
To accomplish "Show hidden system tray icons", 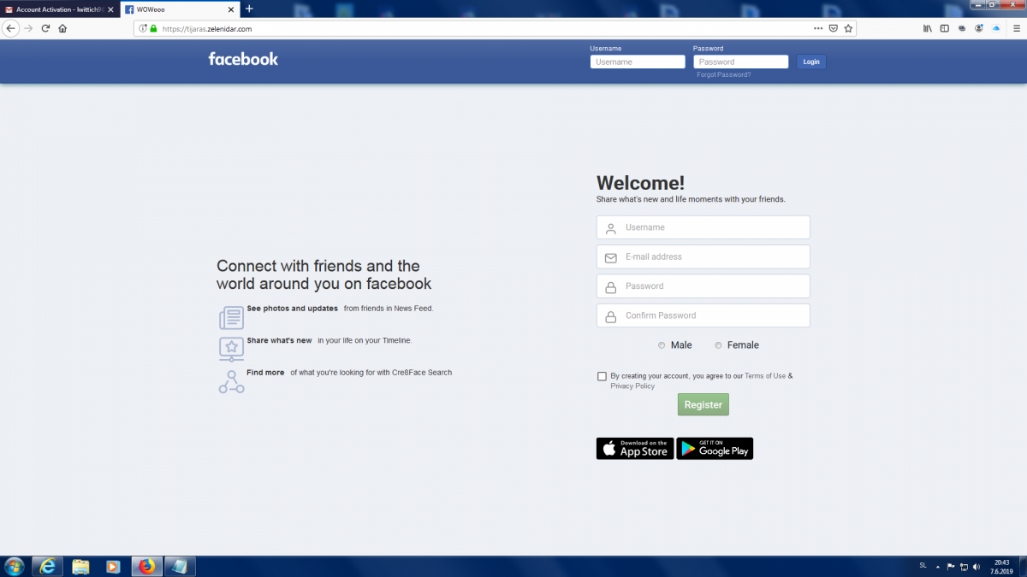I will (938, 566).
